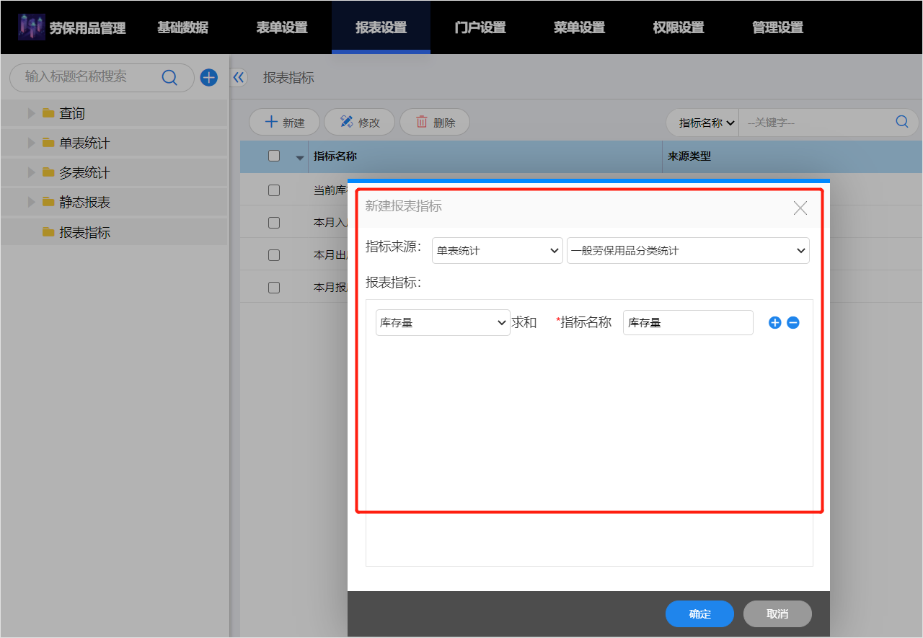Close the 新建报表指标 dialog

tap(800, 208)
